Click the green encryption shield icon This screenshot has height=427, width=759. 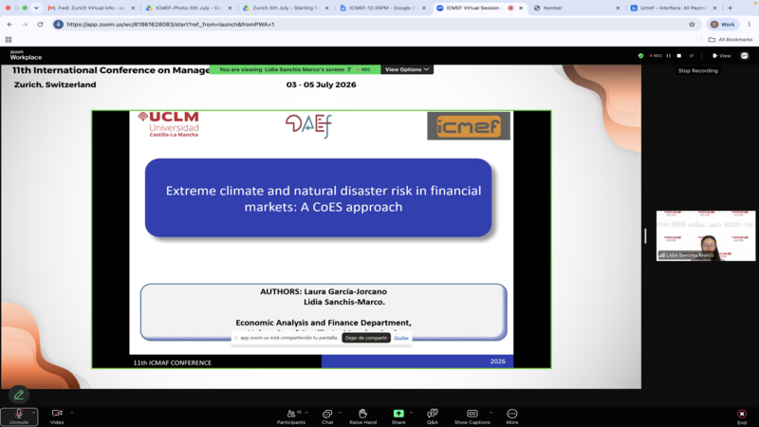641,56
